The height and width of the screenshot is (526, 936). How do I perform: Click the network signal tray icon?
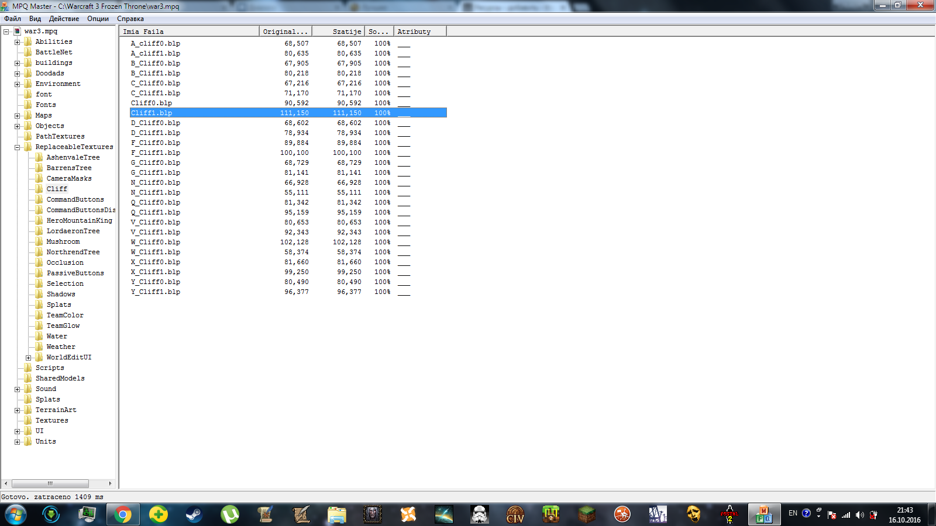[x=846, y=515]
